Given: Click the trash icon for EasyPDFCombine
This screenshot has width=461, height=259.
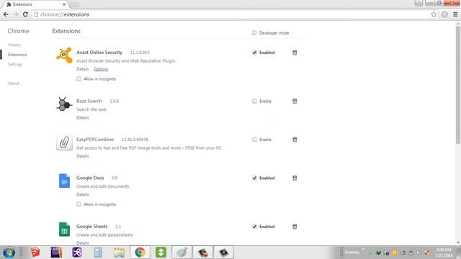Looking at the screenshot, I should (x=295, y=140).
